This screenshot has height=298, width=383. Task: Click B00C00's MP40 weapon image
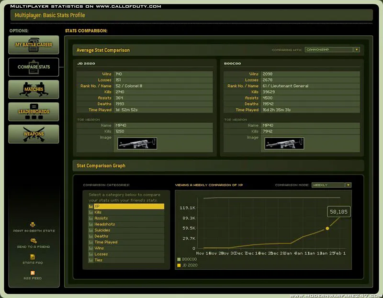click(x=284, y=143)
